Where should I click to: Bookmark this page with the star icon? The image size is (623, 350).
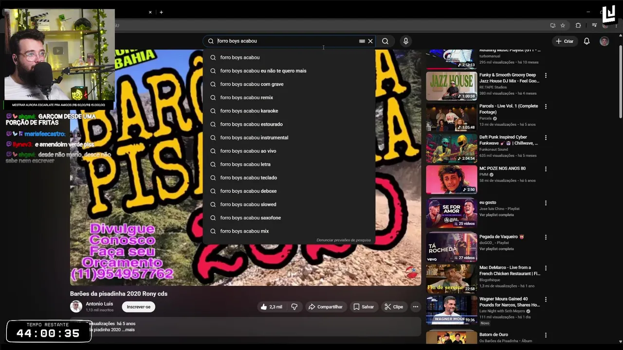[563, 25]
